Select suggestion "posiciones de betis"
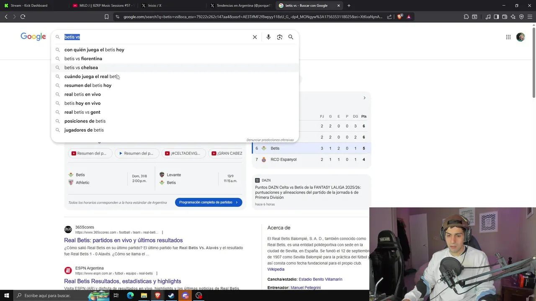This screenshot has height=301, width=536. pos(175,121)
